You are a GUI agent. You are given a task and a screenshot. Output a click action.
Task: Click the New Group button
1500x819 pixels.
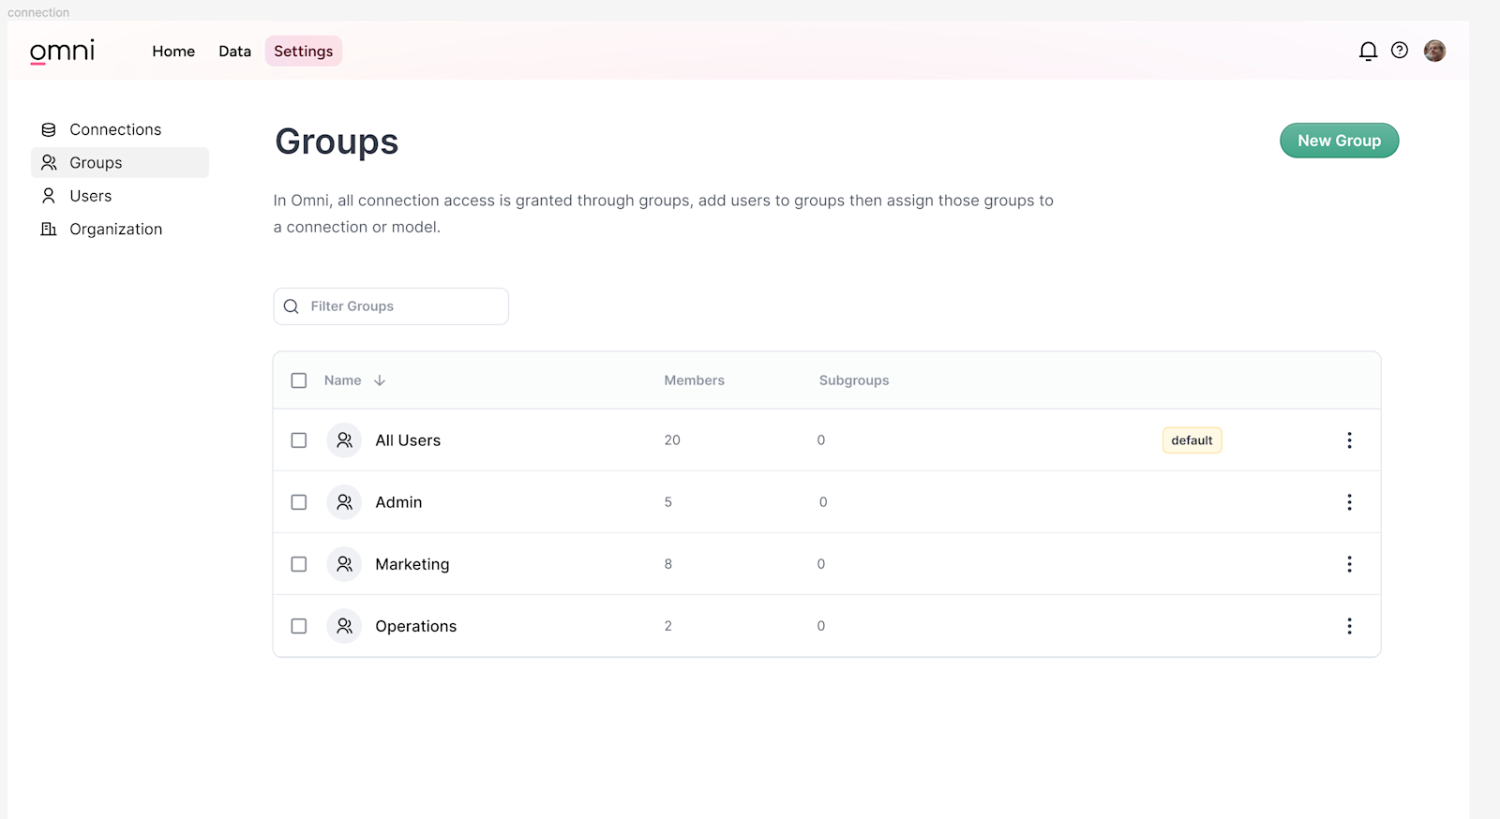pos(1339,141)
